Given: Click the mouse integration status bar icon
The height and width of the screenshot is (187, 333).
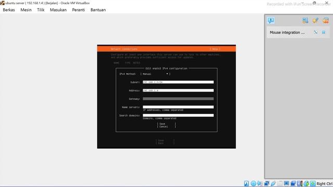Looking at the screenshot, I should point(306,183).
